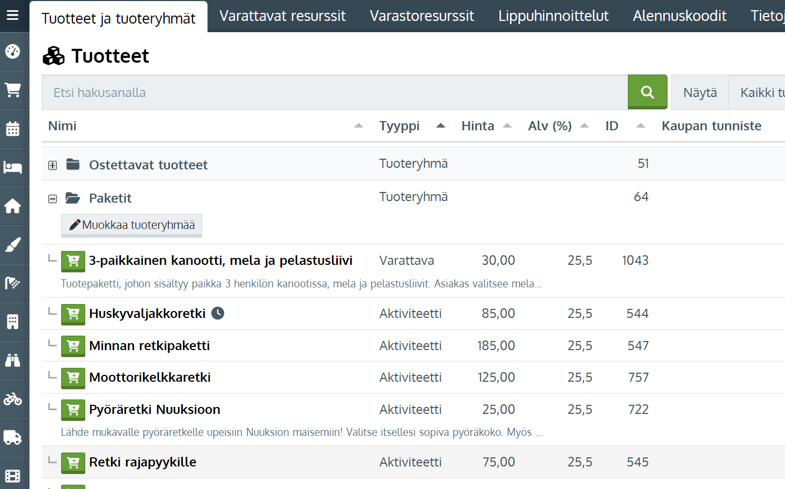Open the Ostettavat tuotteet group link
Viewport: 785px width, 489px height.
pyautogui.click(x=149, y=165)
